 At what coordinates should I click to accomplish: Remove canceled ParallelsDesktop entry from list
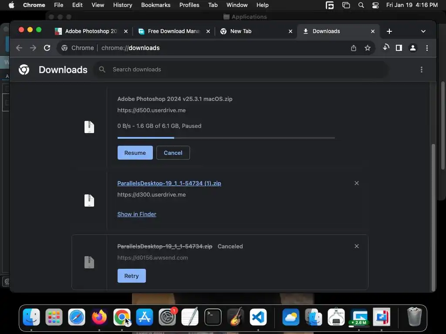tap(357, 246)
